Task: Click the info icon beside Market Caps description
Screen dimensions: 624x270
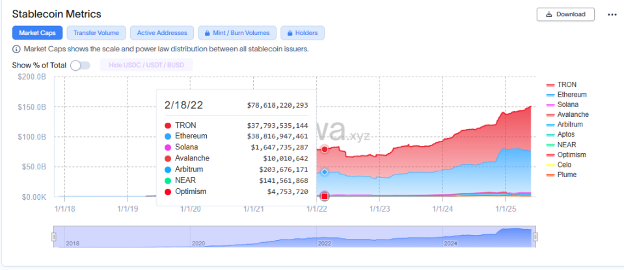Action: click(x=16, y=49)
